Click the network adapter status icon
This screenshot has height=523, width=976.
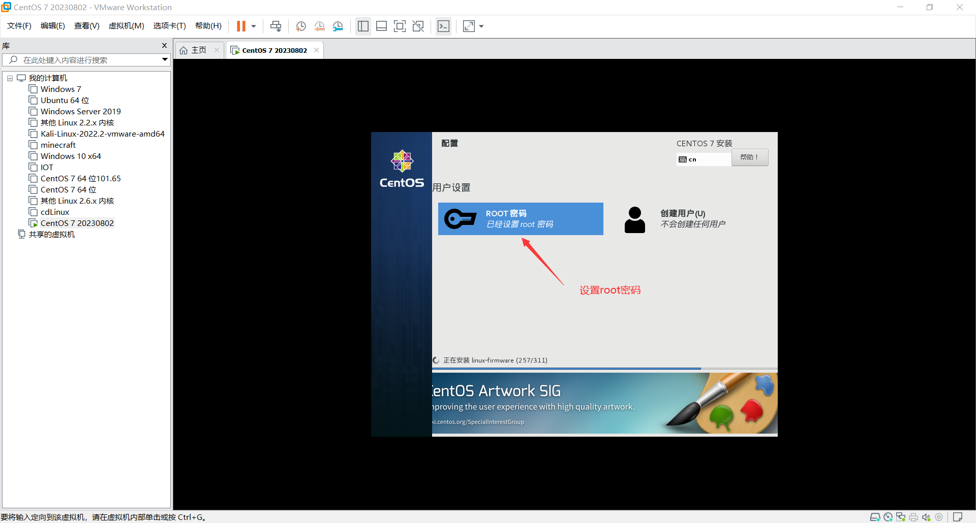[901, 517]
